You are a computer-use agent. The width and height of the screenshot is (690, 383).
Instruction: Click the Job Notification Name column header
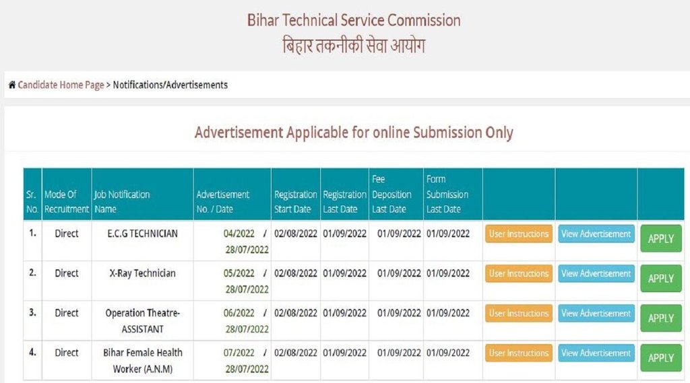tap(122, 201)
